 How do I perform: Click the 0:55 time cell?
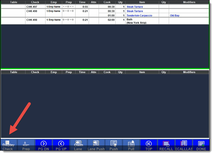82,7
